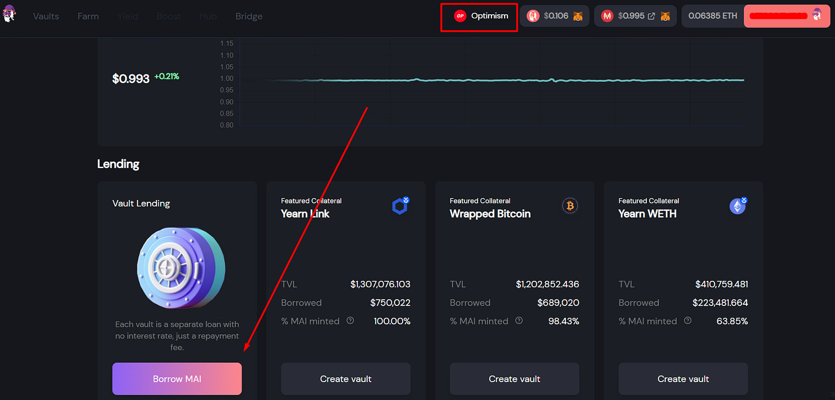Open the Optimism network selector
Screen dimensions: 835x400
coord(479,17)
